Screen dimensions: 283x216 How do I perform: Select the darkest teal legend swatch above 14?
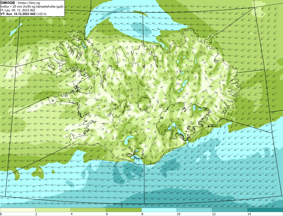(265, 210)
